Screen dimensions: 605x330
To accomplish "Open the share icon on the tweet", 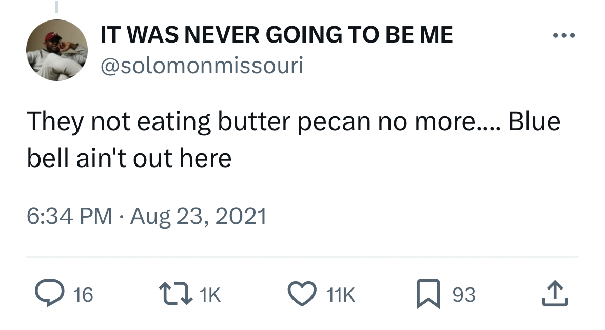I will tap(555, 295).
